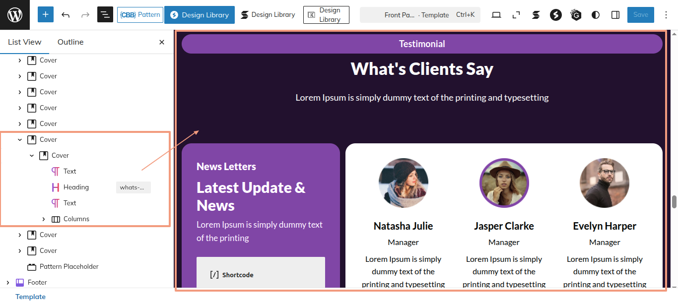678x305 pixels.
Task: Expand the Footer template part
Action: 8,282
